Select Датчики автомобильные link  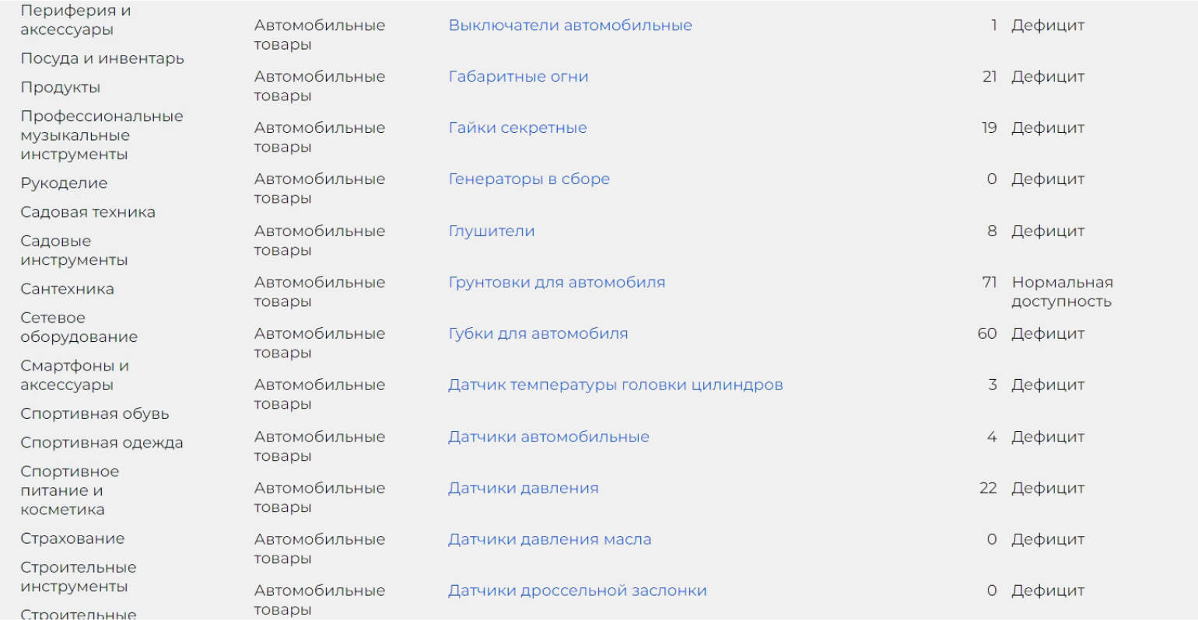tap(548, 437)
